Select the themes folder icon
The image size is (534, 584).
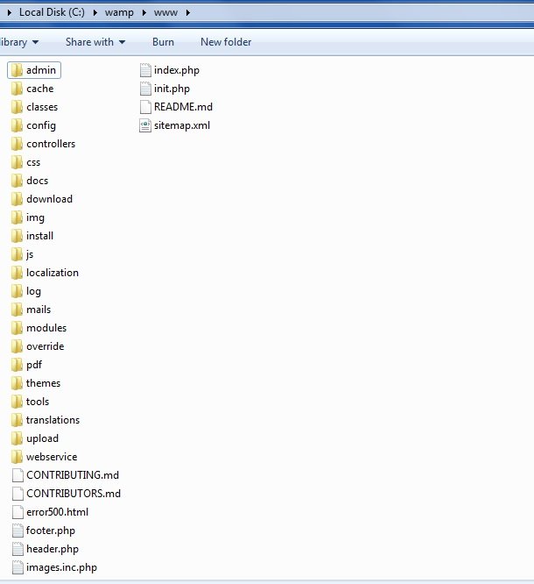[17, 383]
